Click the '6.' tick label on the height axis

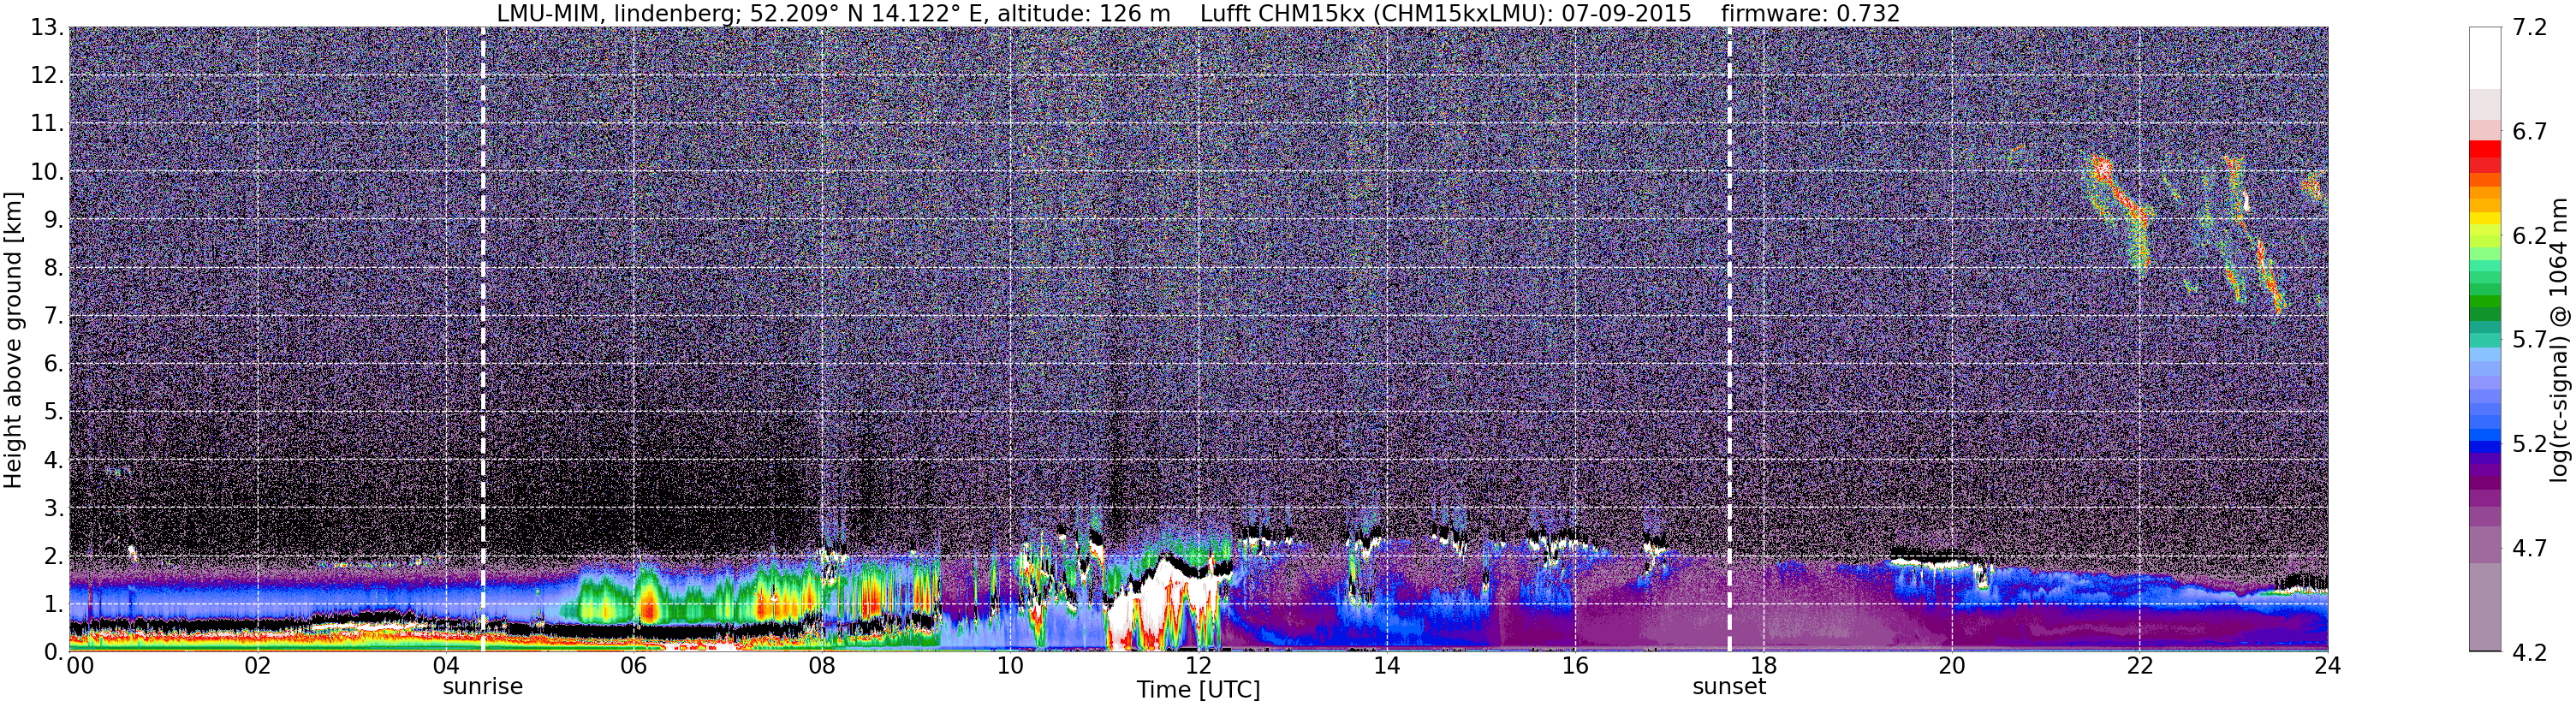pyautogui.click(x=54, y=364)
